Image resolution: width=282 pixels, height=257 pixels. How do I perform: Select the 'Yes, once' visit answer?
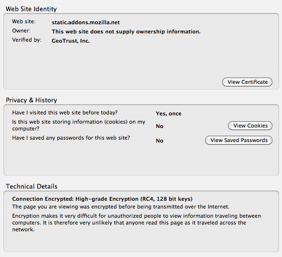click(x=168, y=113)
